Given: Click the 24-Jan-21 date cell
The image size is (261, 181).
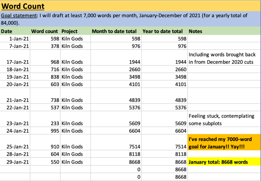Looking at the screenshot, I should [15, 131].
